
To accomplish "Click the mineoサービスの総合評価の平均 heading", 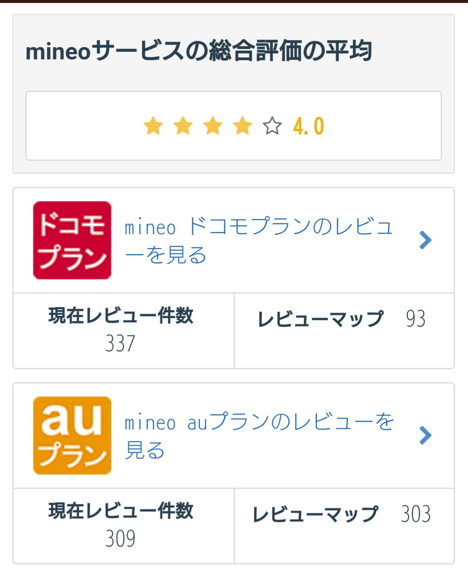I will tap(199, 51).
